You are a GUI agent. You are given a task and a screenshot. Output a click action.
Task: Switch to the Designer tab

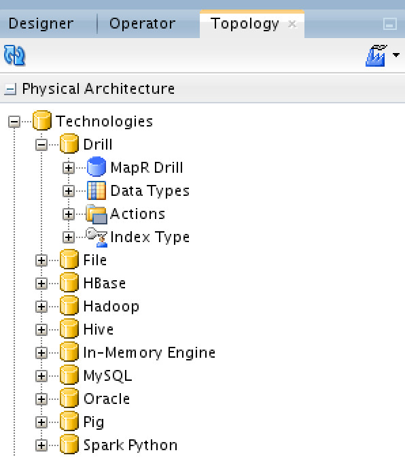41,24
